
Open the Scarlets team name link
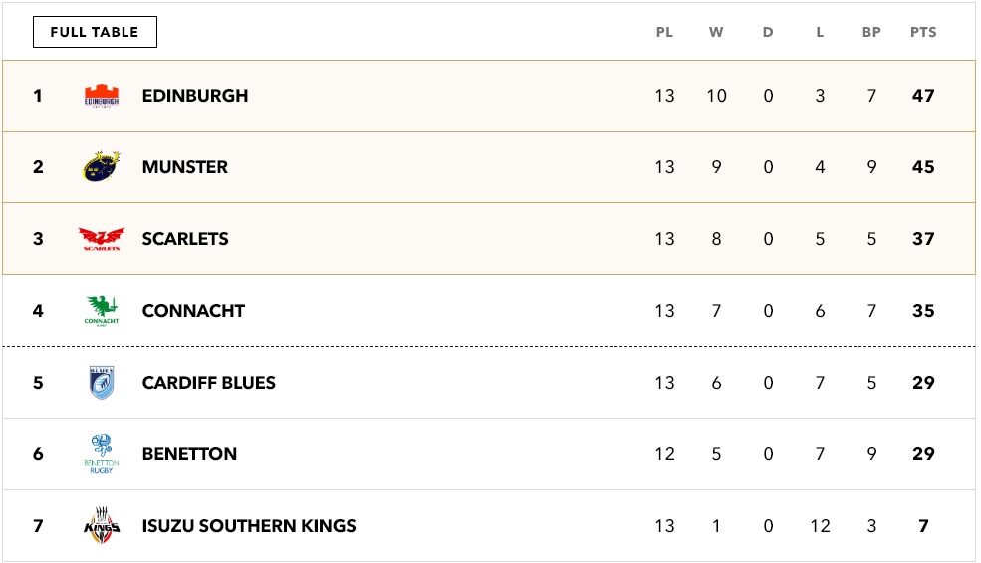click(x=185, y=239)
